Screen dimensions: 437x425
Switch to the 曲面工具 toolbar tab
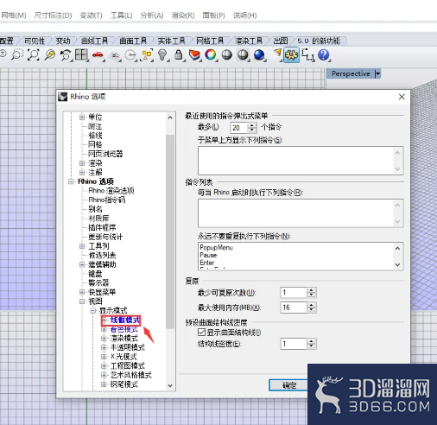[133, 41]
